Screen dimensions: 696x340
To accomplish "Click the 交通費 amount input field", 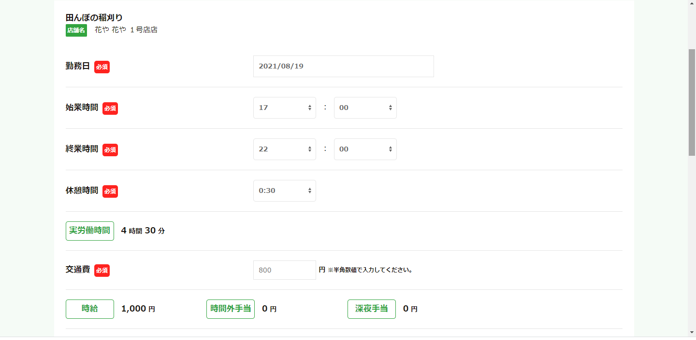I will (284, 270).
